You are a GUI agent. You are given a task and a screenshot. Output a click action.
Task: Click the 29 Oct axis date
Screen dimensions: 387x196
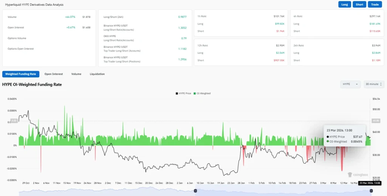pos(26,183)
